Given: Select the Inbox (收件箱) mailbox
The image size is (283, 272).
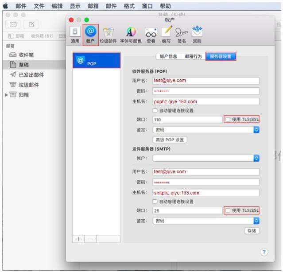Looking at the screenshot, I should tap(34, 54).
